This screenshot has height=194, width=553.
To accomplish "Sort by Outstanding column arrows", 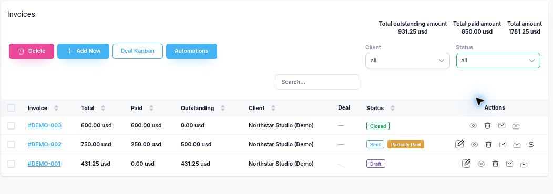I will pos(223,108).
